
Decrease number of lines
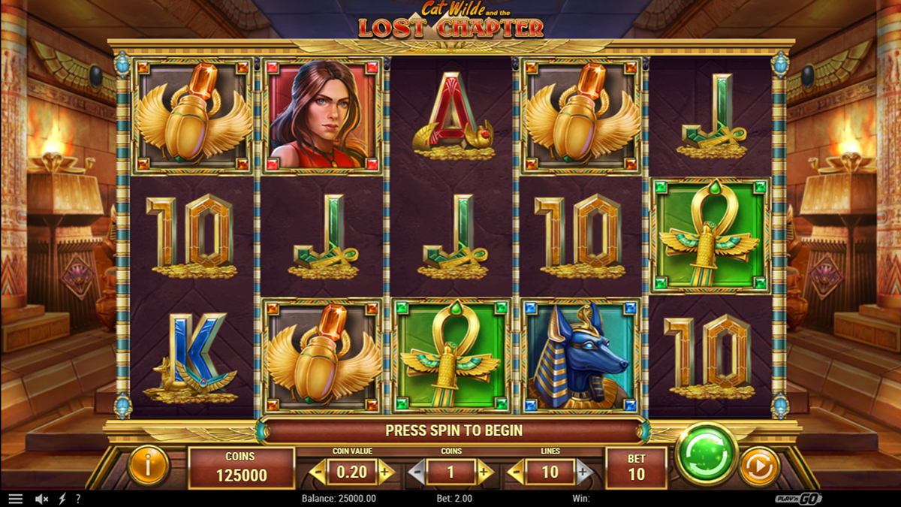(517, 472)
